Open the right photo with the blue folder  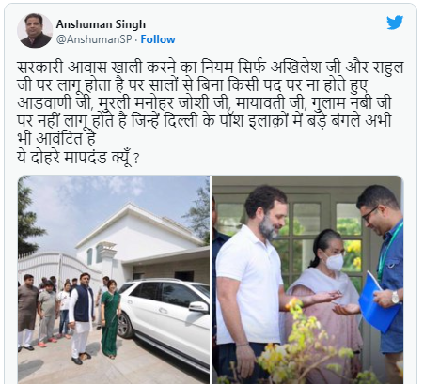click(307, 280)
